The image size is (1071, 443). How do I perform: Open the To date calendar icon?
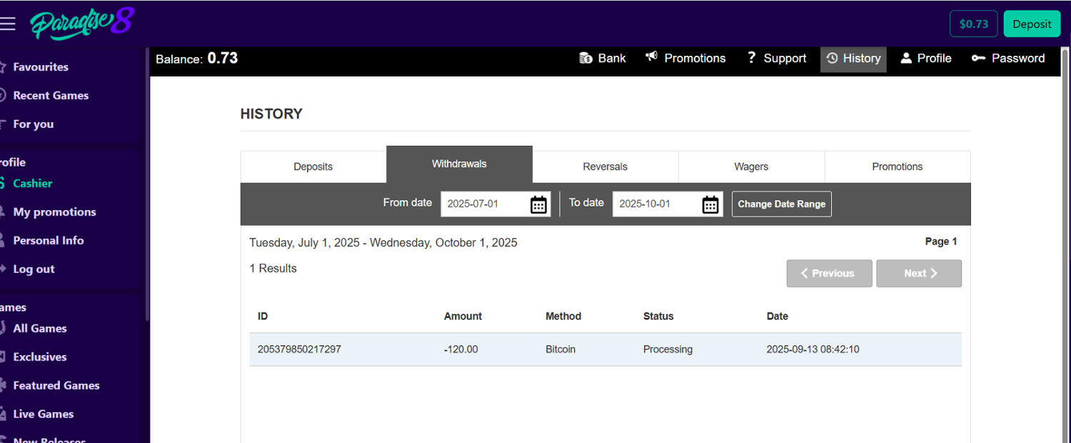pyautogui.click(x=710, y=204)
